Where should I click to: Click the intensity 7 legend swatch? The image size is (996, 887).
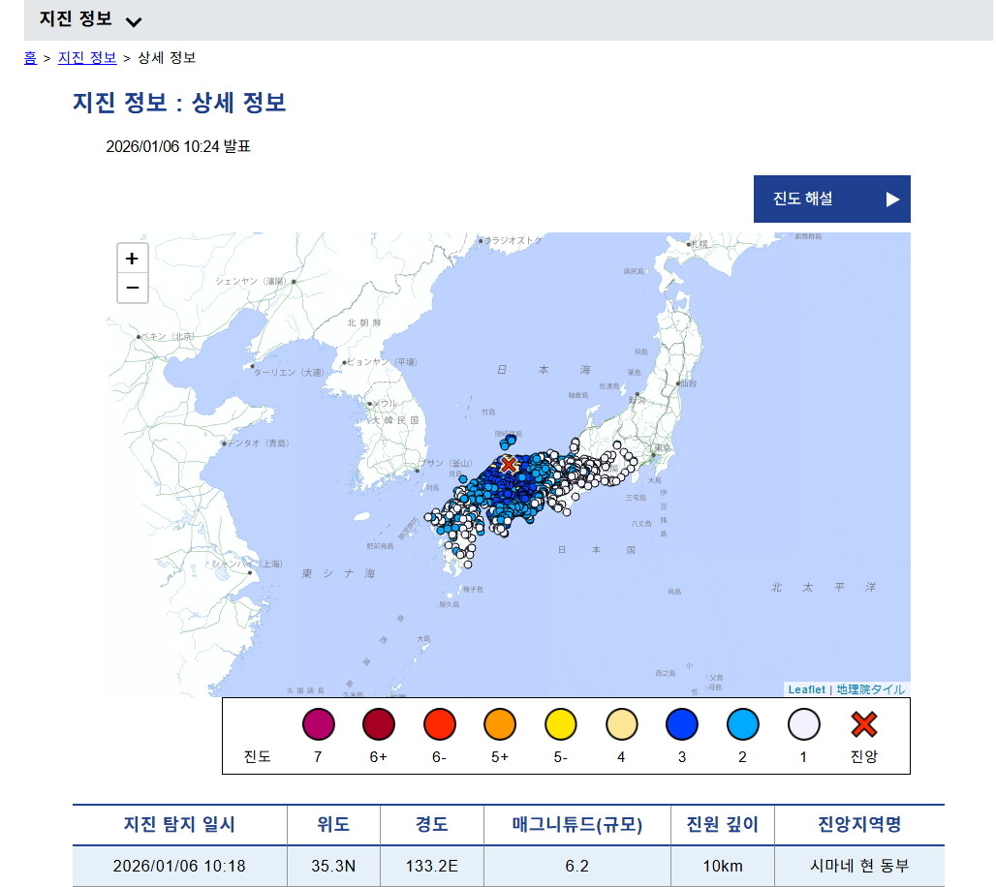[x=318, y=723]
